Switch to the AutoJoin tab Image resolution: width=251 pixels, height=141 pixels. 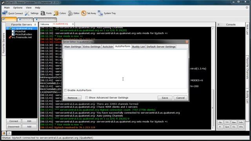[108, 47]
